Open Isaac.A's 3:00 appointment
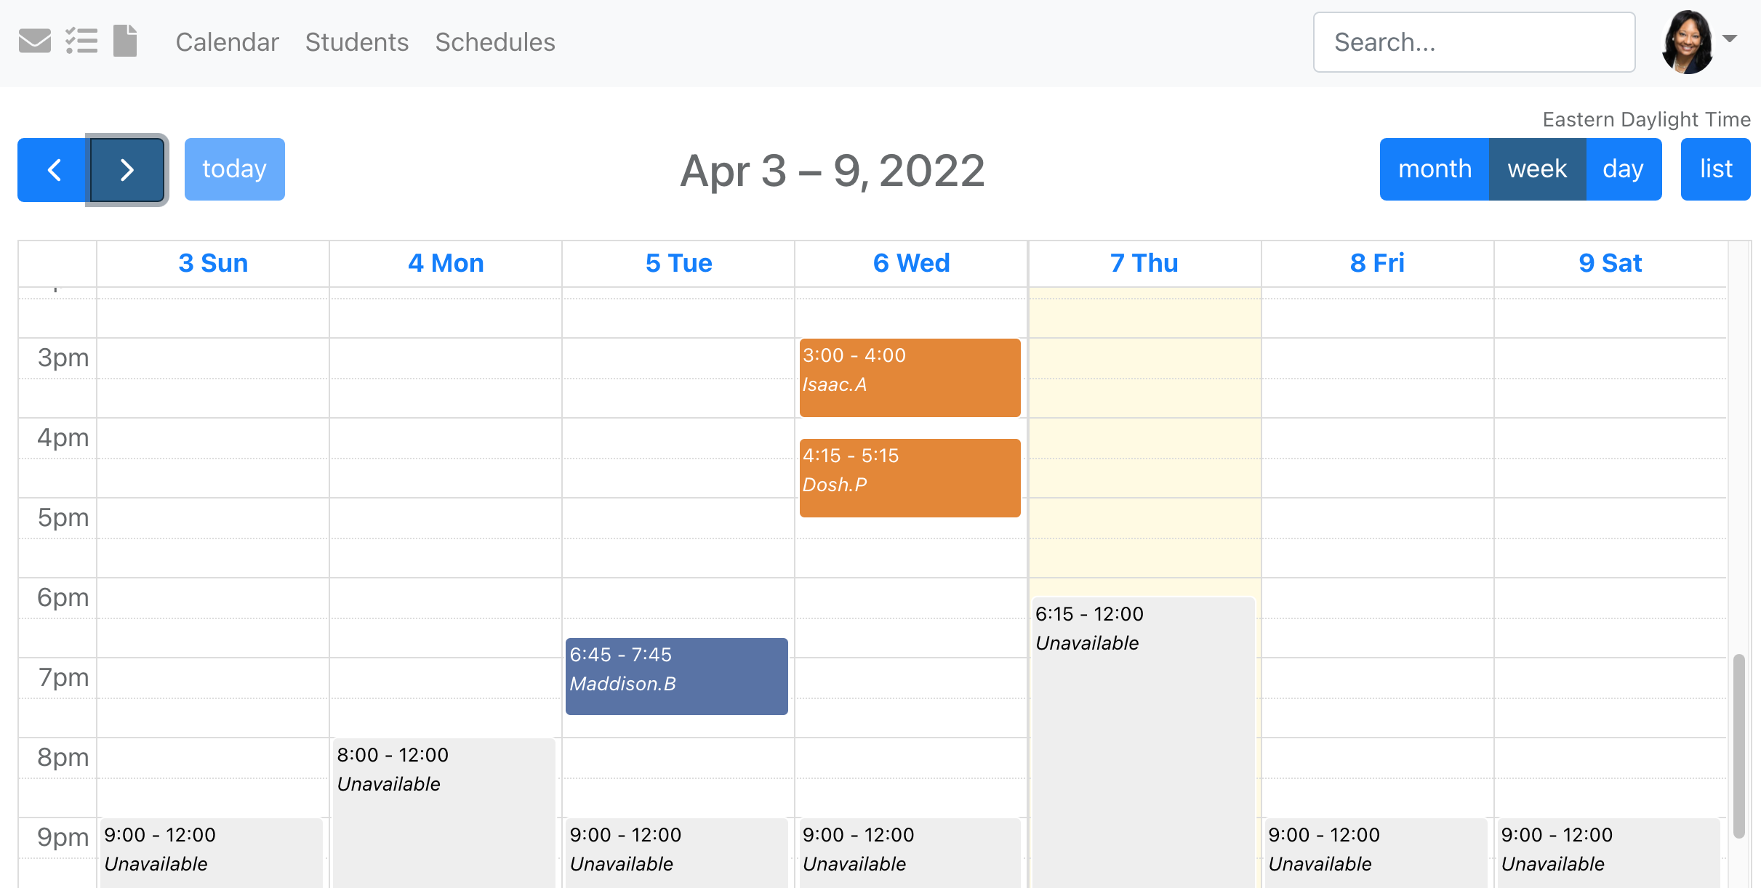The width and height of the screenshot is (1761, 888). pyautogui.click(x=910, y=377)
